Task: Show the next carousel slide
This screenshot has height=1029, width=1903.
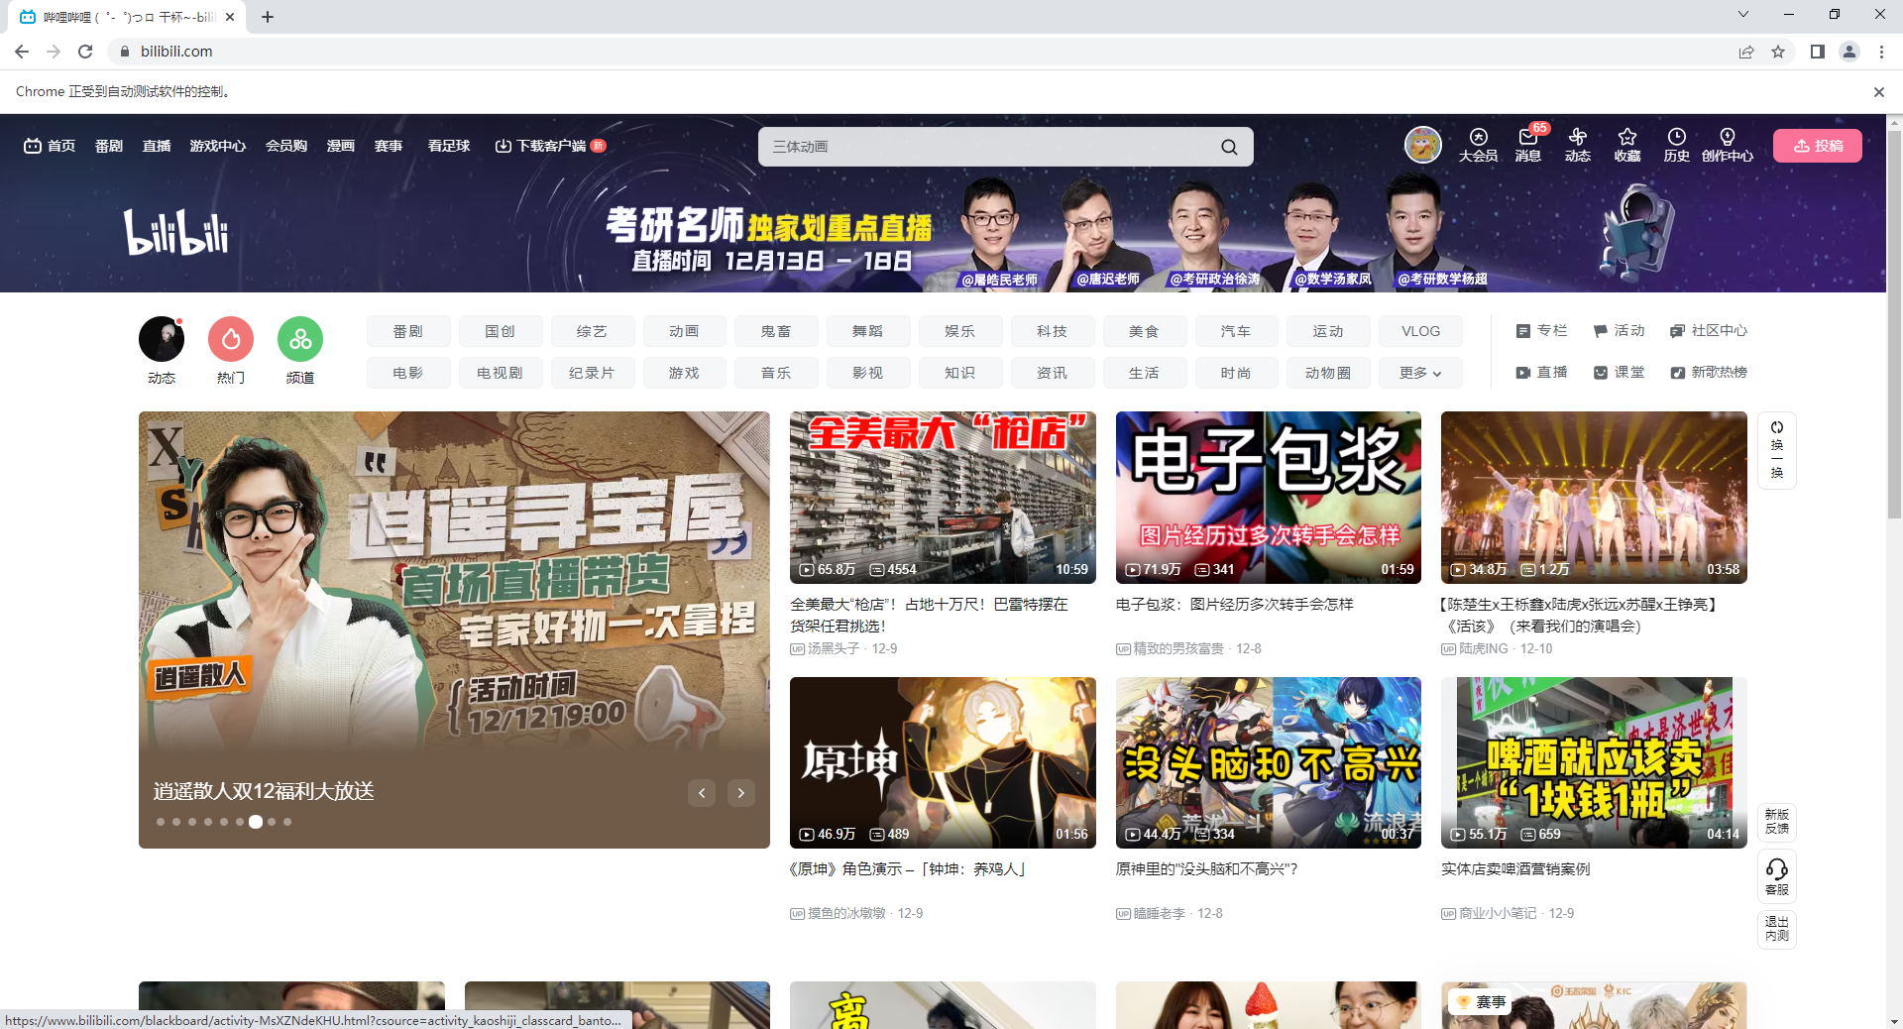Action: click(741, 792)
